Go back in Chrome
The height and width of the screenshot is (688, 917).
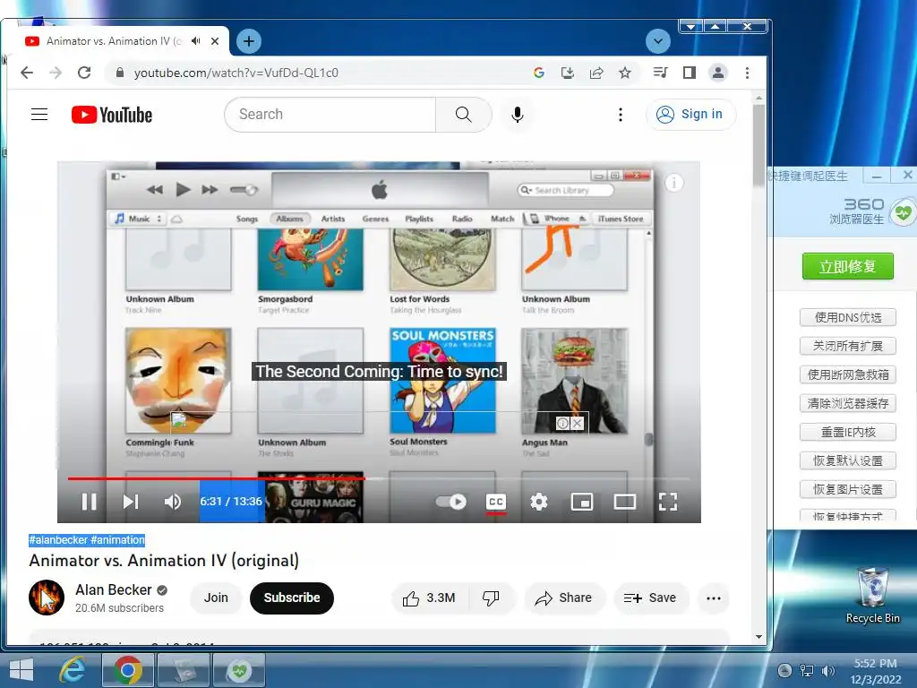coord(27,73)
